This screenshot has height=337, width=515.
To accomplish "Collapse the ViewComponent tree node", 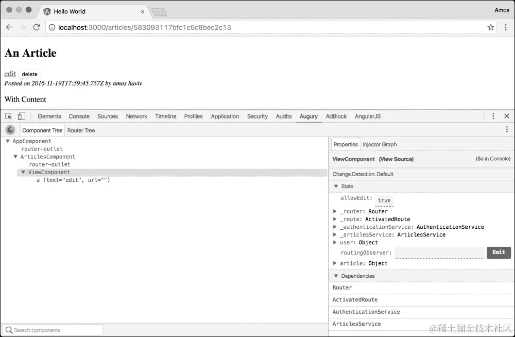I will coord(23,172).
